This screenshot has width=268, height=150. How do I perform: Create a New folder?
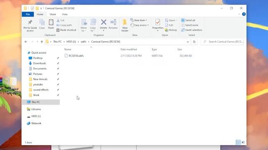tap(125, 25)
